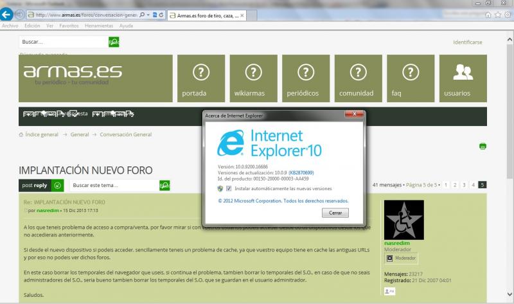Click the green print topic icon
This screenshot has height=304, width=514.
point(483,147)
